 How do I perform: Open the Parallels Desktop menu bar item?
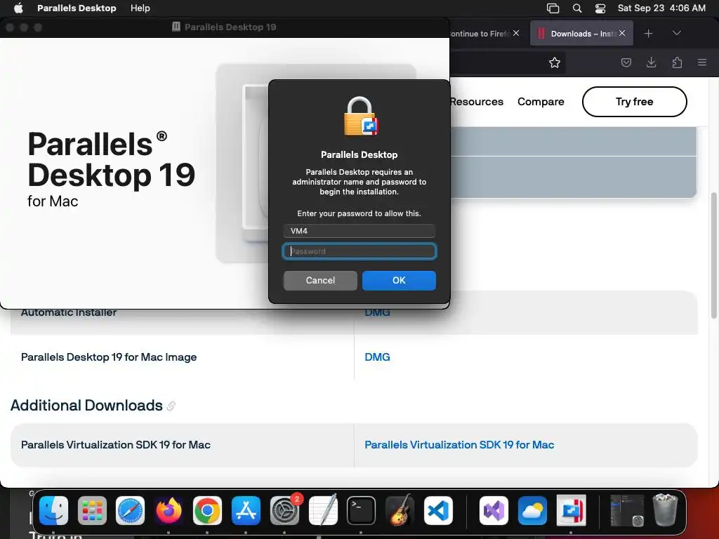(77, 8)
